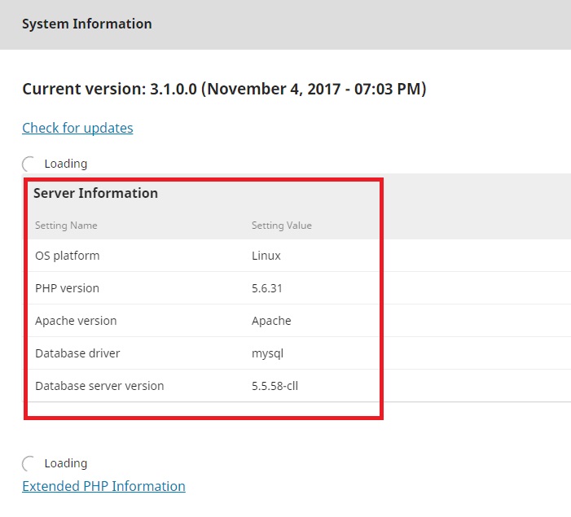Click the loading spinner above Extended PHP Information
This screenshot has height=517, width=571.
(x=30, y=463)
